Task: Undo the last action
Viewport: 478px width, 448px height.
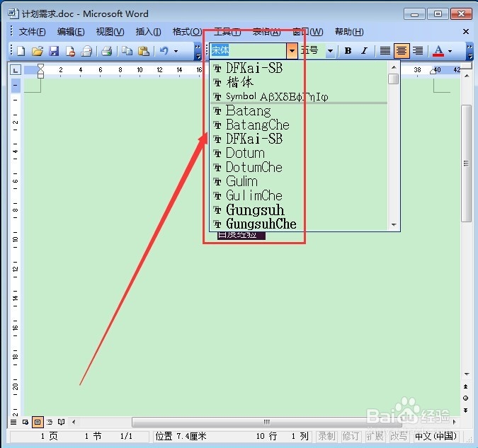Action: pyautogui.click(x=164, y=51)
